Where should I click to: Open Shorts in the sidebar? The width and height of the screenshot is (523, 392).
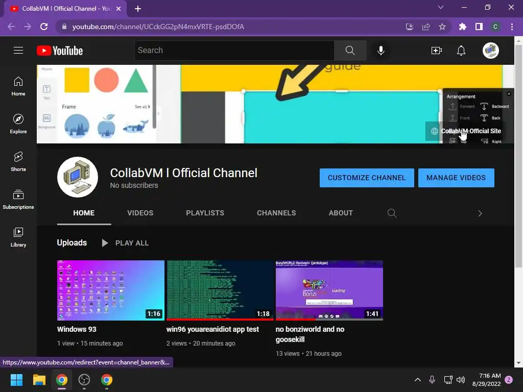18,162
